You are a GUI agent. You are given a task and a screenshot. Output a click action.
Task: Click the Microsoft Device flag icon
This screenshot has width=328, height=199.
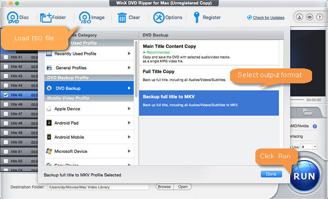[x=49, y=151]
